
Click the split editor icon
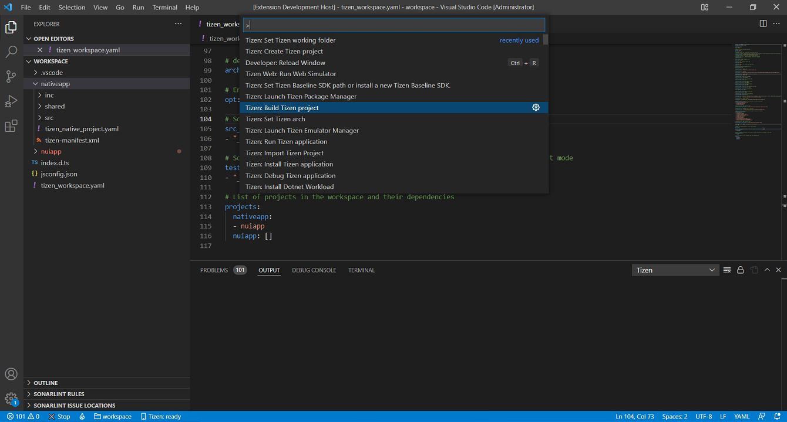click(x=763, y=24)
